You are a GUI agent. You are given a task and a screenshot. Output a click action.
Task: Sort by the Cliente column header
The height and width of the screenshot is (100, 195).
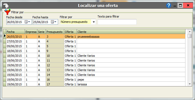point(131,32)
